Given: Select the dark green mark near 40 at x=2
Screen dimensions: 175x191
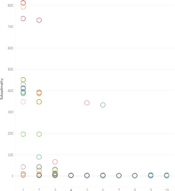Looking at the screenshot, I should click(39, 167).
